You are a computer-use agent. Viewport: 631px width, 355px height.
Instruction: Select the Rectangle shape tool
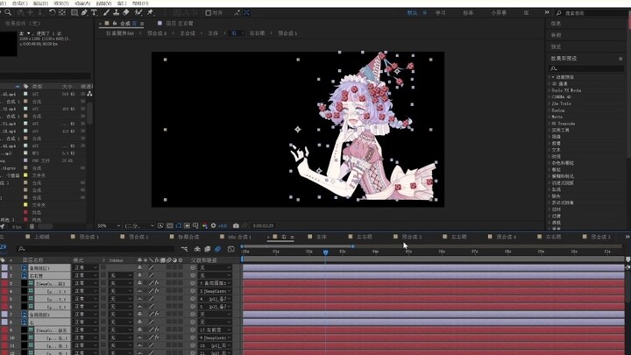tap(74, 12)
